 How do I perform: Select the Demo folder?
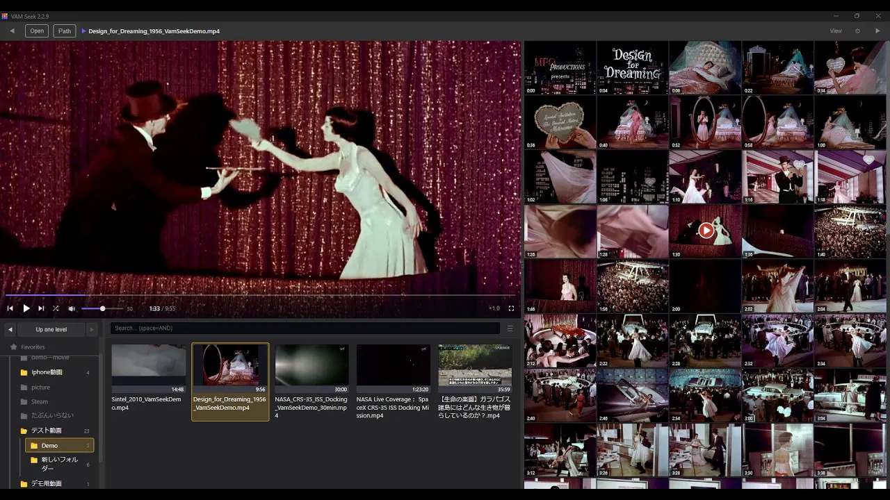click(59, 445)
